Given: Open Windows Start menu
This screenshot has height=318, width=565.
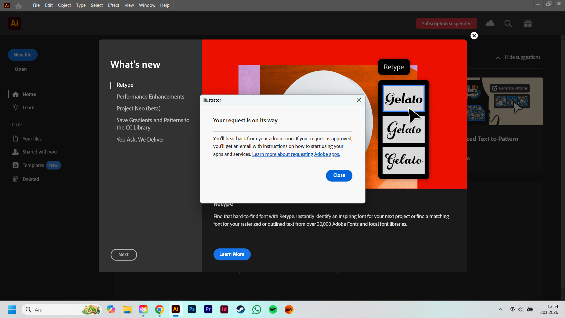Looking at the screenshot, I should (12, 309).
